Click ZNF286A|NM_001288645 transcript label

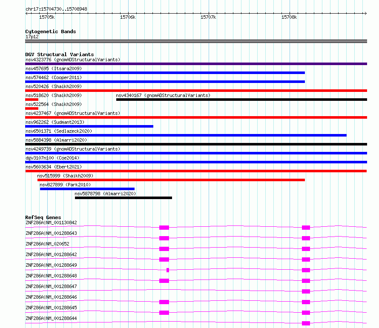(x=51, y=308)
